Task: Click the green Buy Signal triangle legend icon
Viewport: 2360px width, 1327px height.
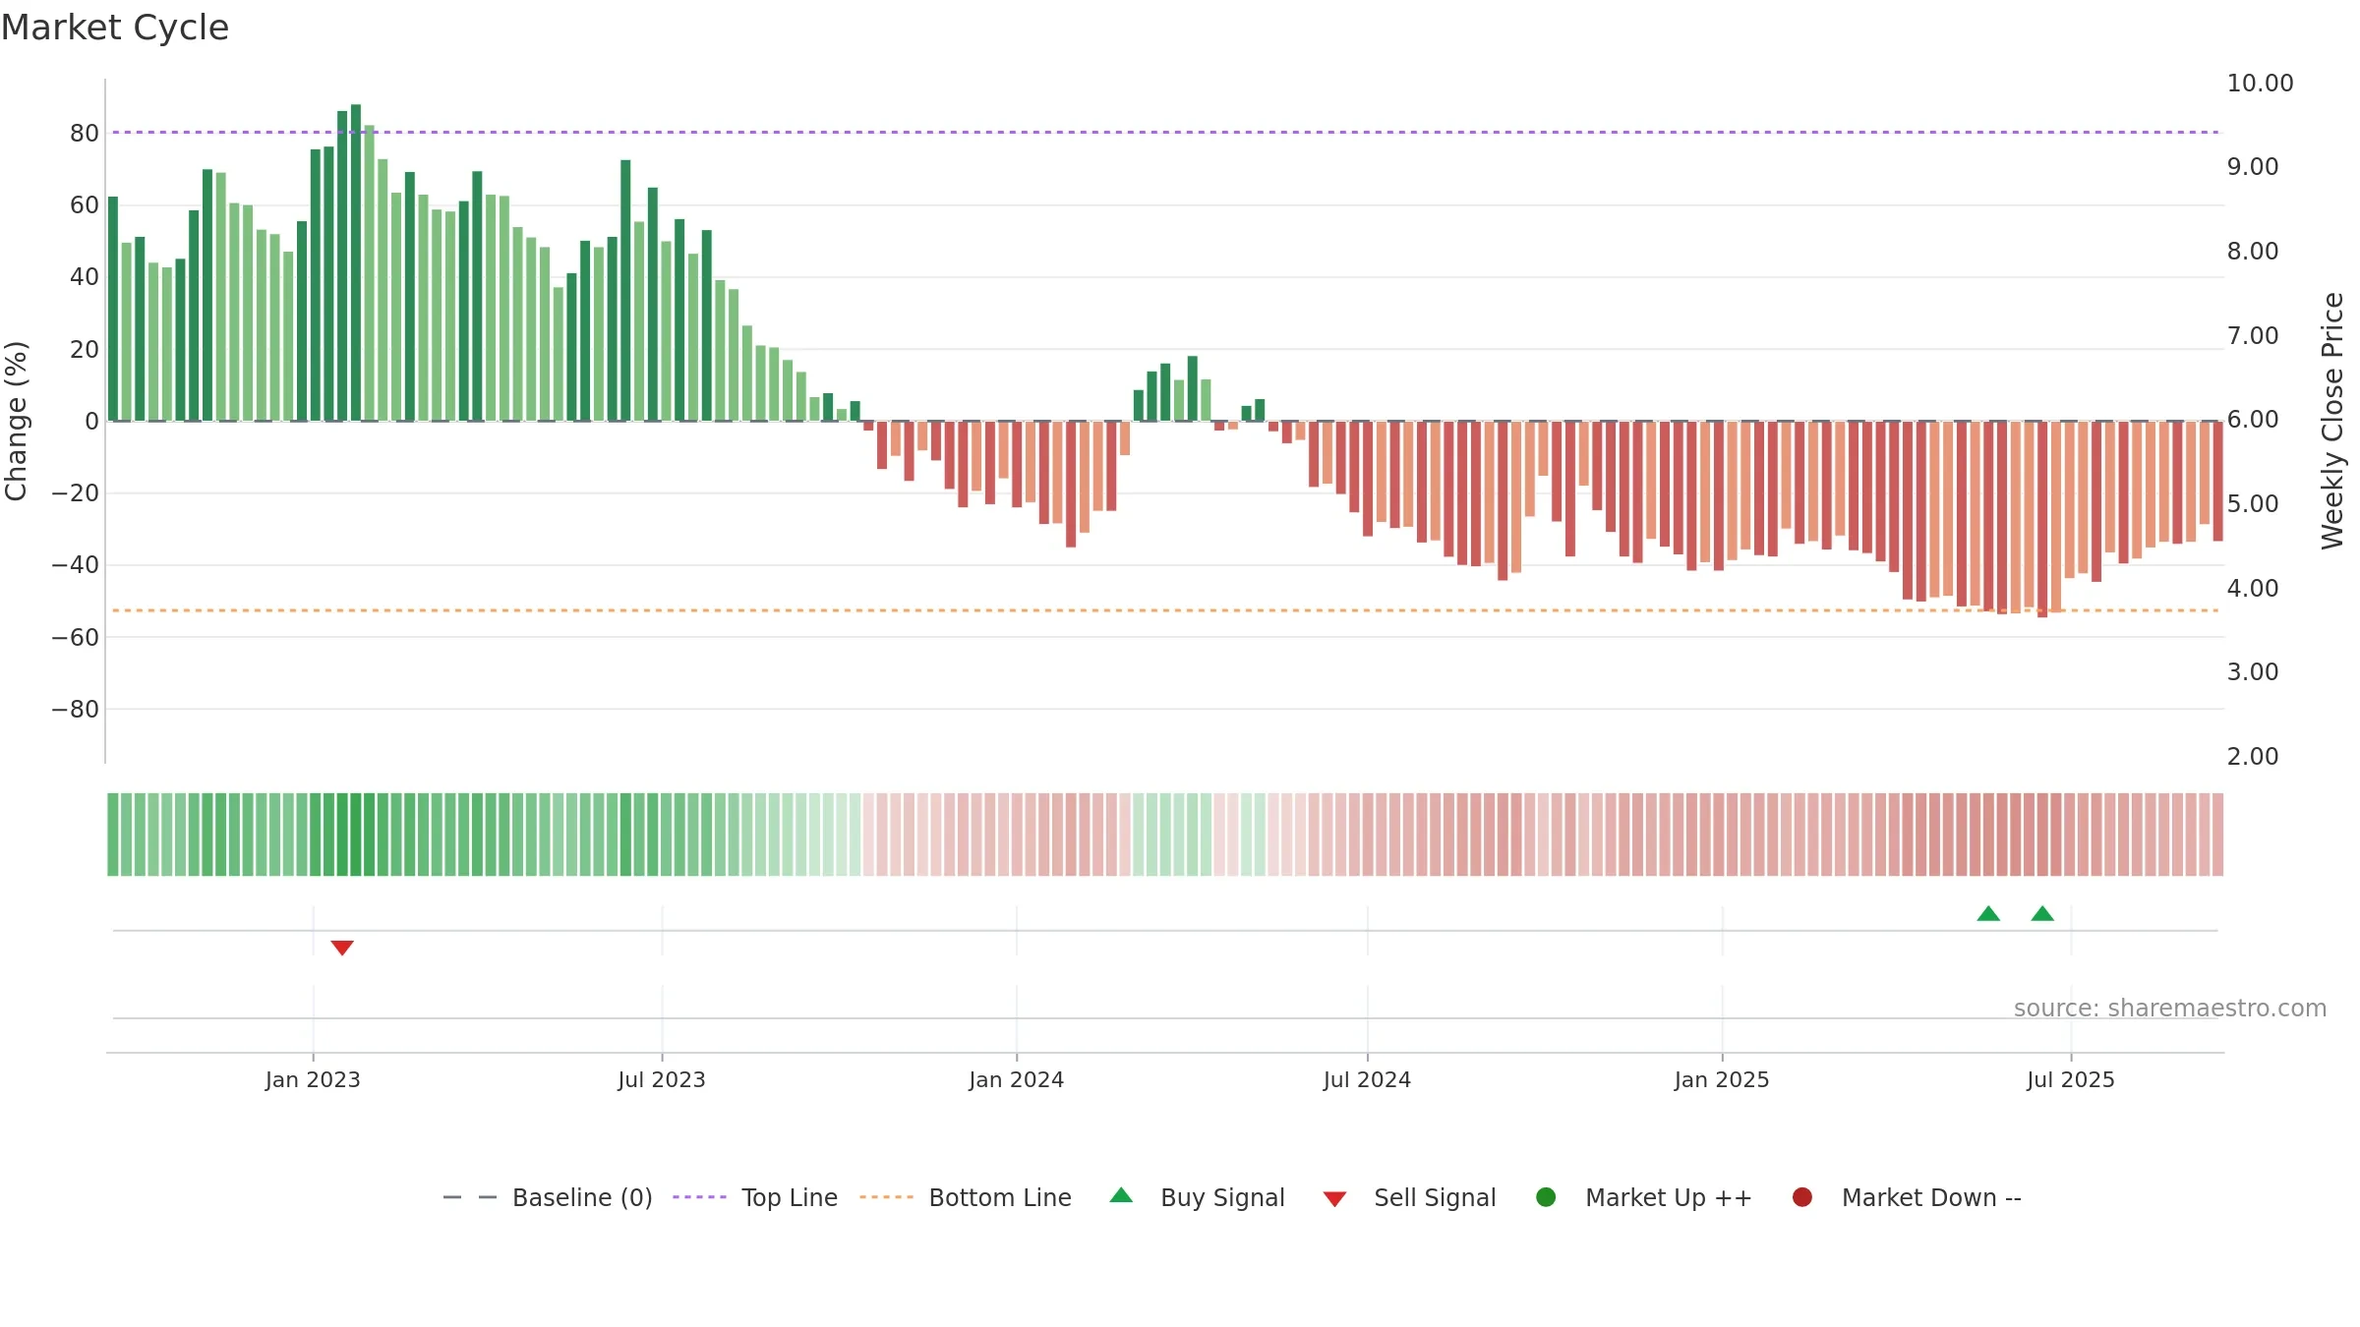Action: pos(1121,1195)
